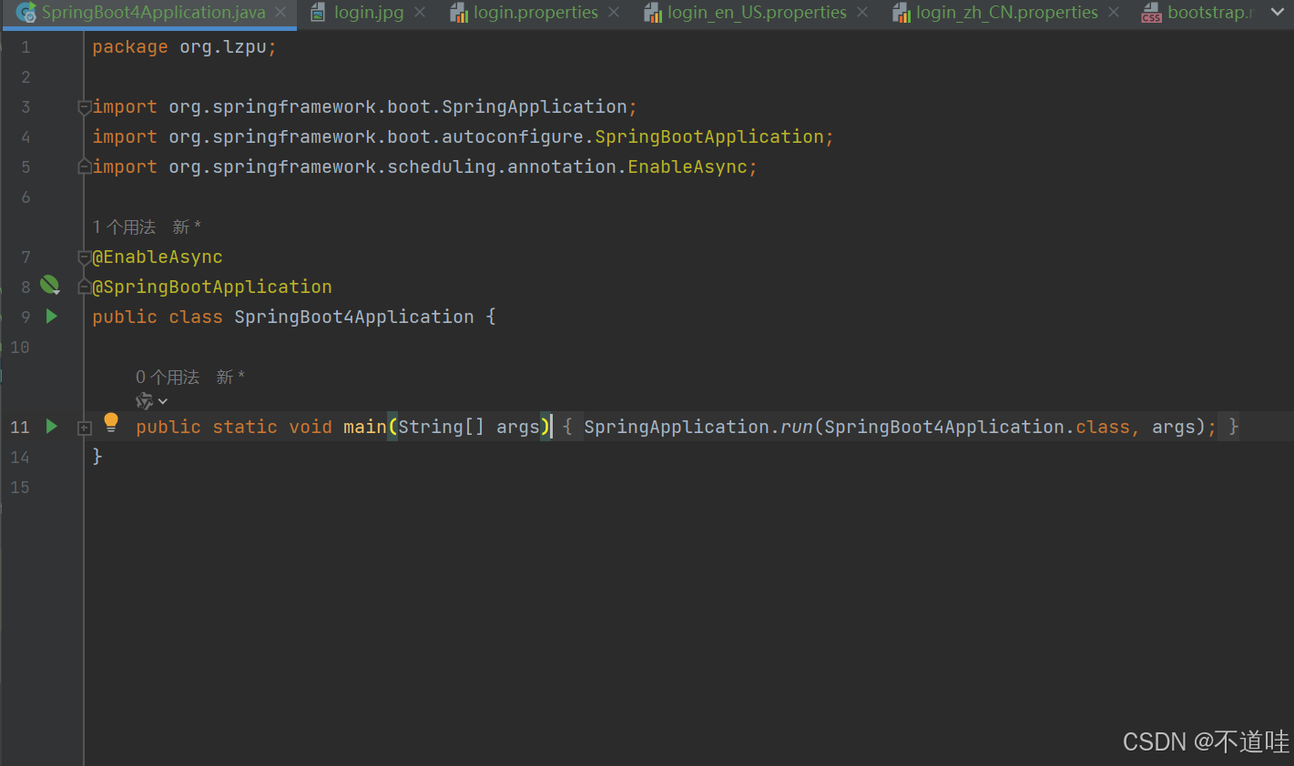Click the login_zh_CN.properties file icon
This screenshot has height=766, width=1294.
(902, 13)
